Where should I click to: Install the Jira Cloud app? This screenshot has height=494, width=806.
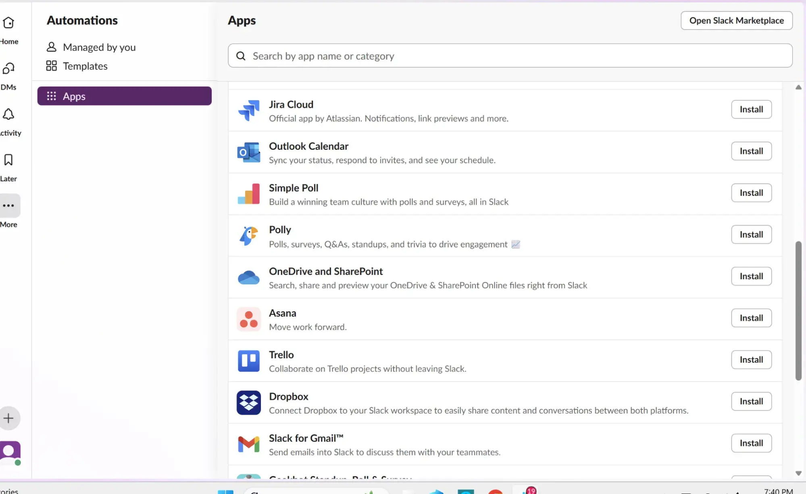(751, 109)
